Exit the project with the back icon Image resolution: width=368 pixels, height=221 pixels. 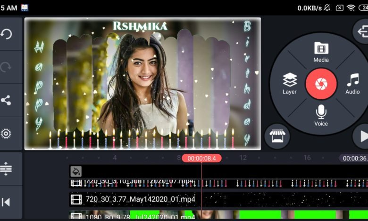coord(361,32)
